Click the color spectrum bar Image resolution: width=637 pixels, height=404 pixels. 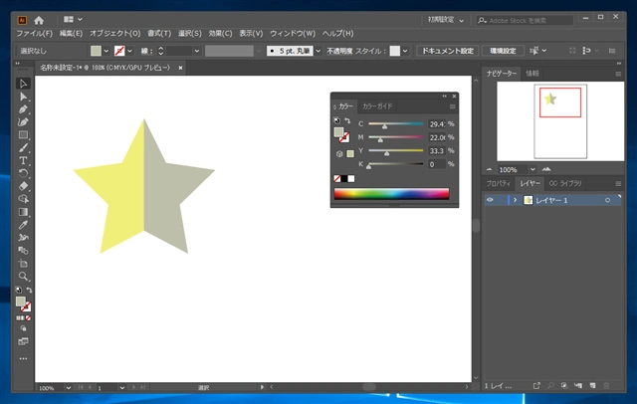click(391, 193)
